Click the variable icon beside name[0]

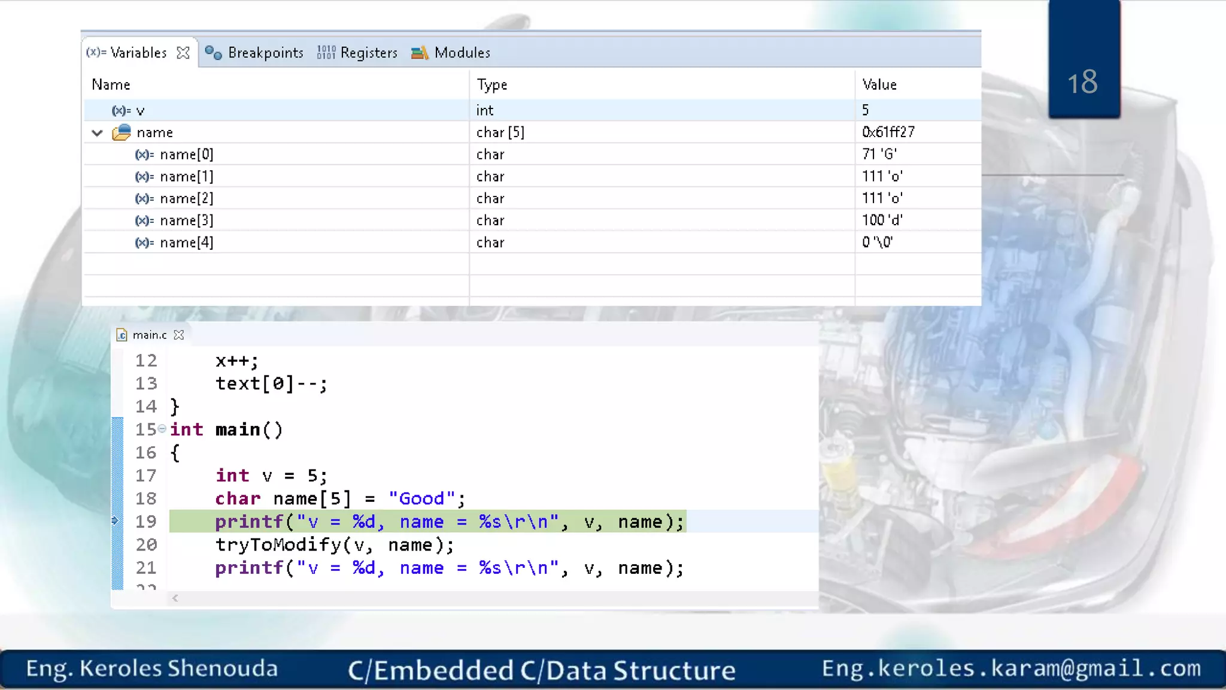coord(144,155)
